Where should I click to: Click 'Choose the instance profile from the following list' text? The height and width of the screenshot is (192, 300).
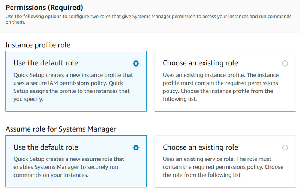click(x=218, y=95)
